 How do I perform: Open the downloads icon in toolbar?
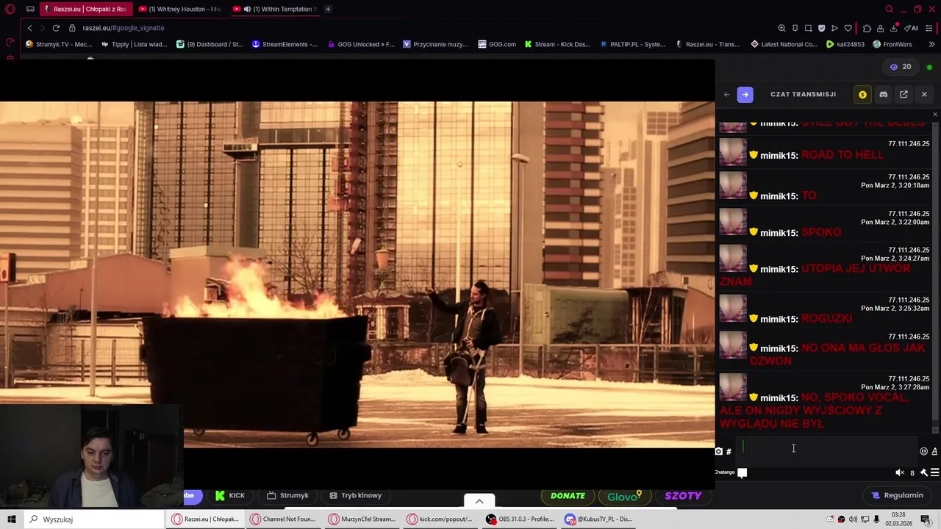[894, 28]
